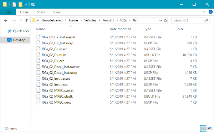Select file f02a_02_Decal_Inst.uexp
The width and height of the screenshot is (214, 132).
coord(59,73)
